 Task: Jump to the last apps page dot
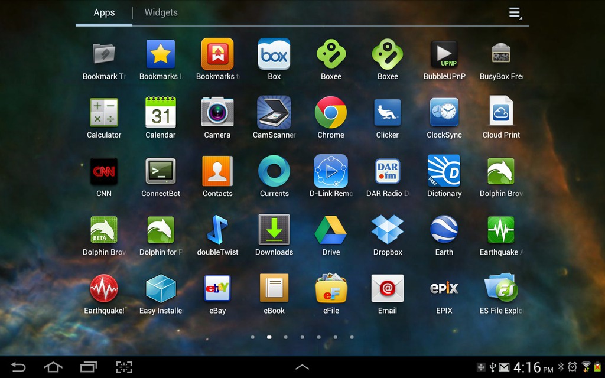352,337
